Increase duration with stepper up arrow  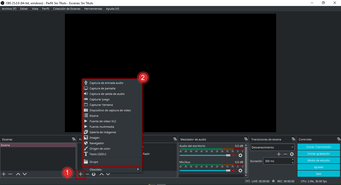tap(293, 159)
